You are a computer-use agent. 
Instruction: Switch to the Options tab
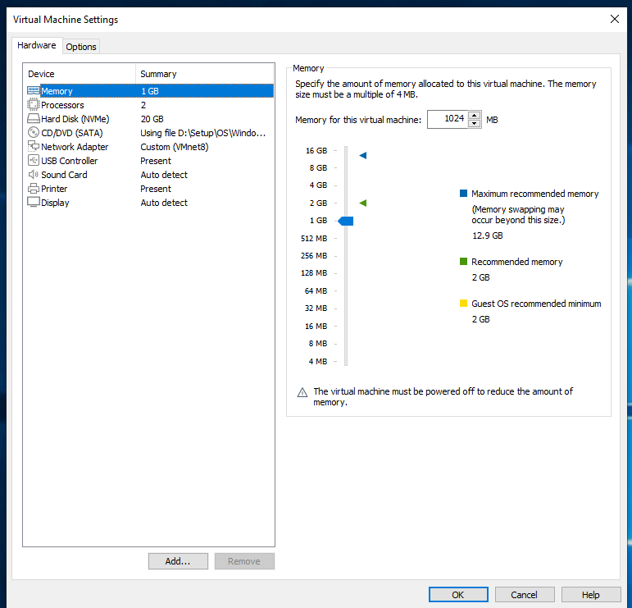coord(81,47)
